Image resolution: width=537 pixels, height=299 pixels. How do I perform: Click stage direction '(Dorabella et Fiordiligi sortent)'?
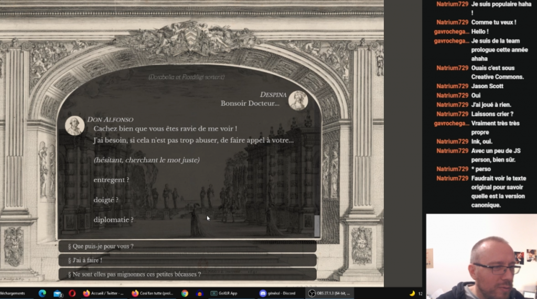tap(187, 77)
